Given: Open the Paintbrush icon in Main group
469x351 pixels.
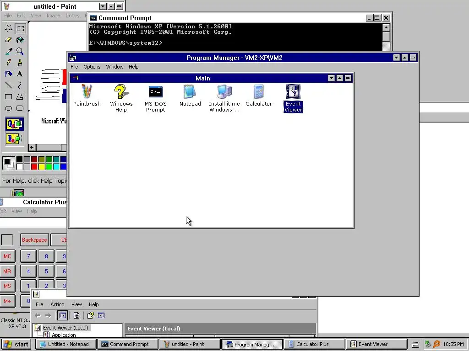Looking at the screenshot, I should (87, 96).
